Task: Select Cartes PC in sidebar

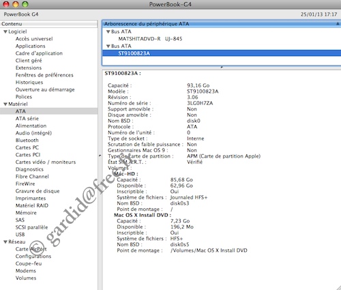Action: 27,147
